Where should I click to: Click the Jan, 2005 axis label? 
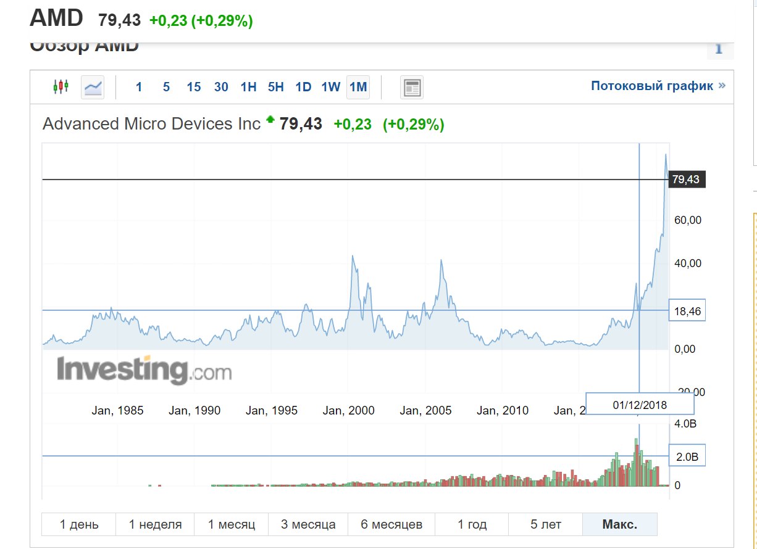pos(425,411)
